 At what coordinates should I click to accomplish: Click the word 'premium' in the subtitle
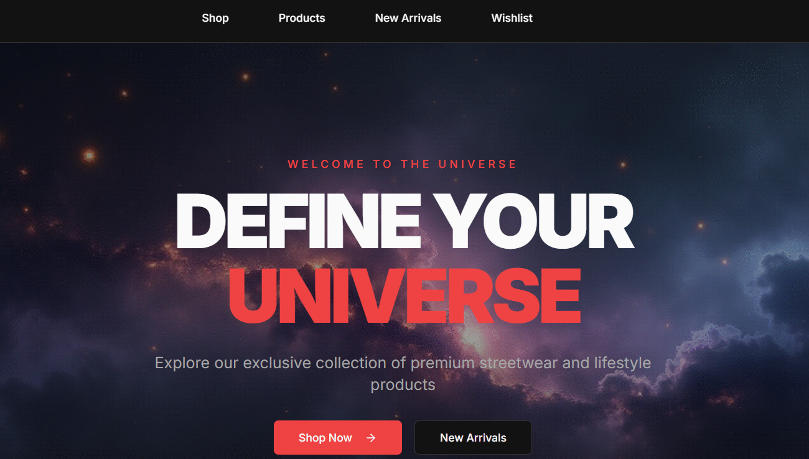pos(443,363)
